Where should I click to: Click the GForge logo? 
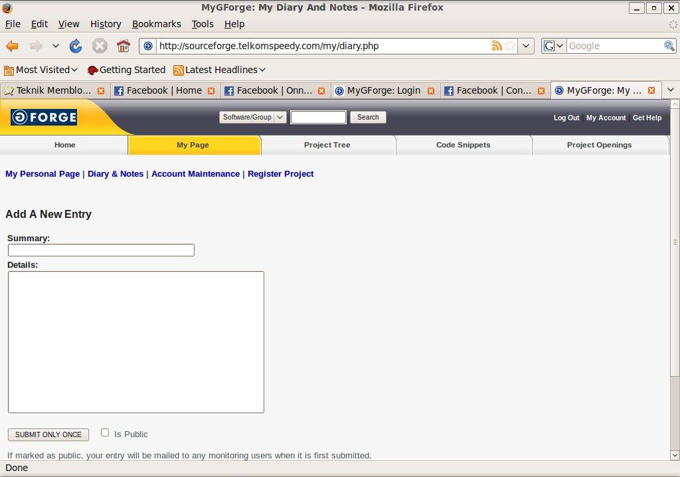44,117
